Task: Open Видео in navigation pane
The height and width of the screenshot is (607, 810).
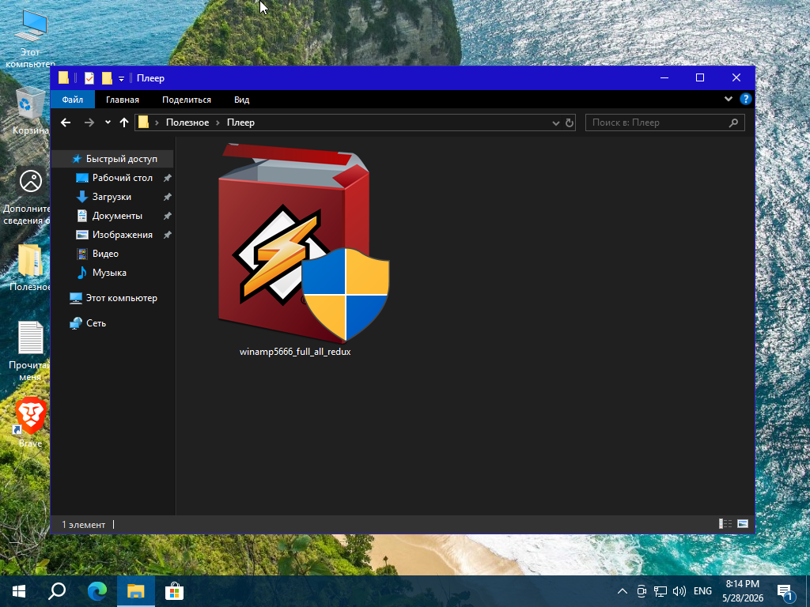Action: (105, 254)
